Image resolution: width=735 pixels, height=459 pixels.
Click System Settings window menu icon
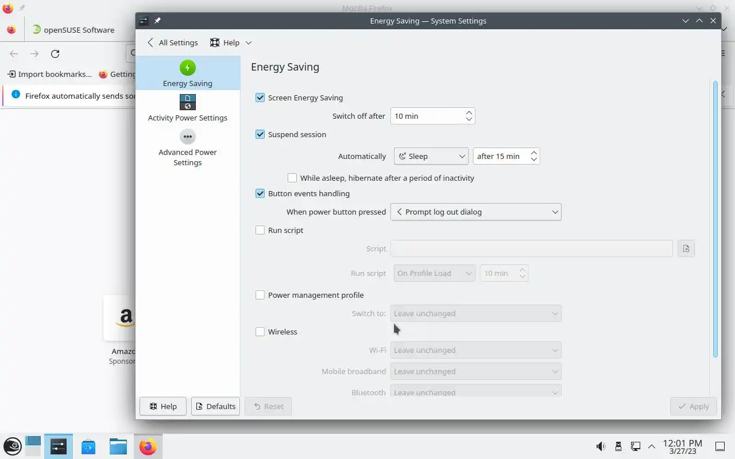(144, 21)
